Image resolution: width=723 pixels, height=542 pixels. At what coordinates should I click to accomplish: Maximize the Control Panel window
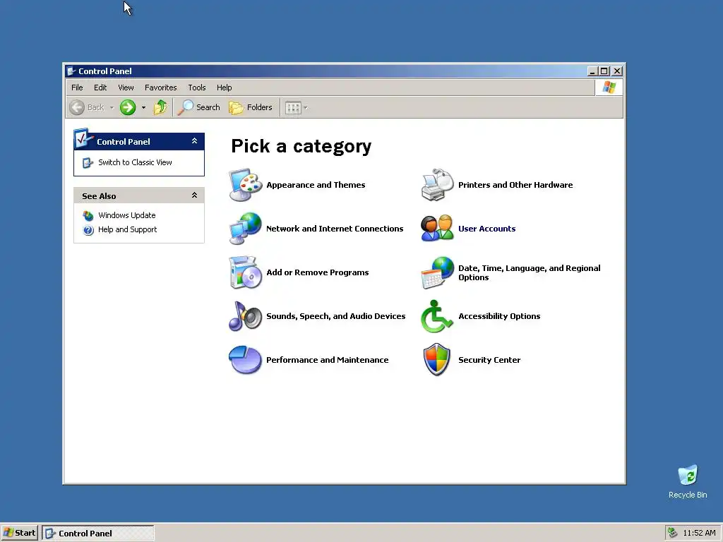point(604,71)
